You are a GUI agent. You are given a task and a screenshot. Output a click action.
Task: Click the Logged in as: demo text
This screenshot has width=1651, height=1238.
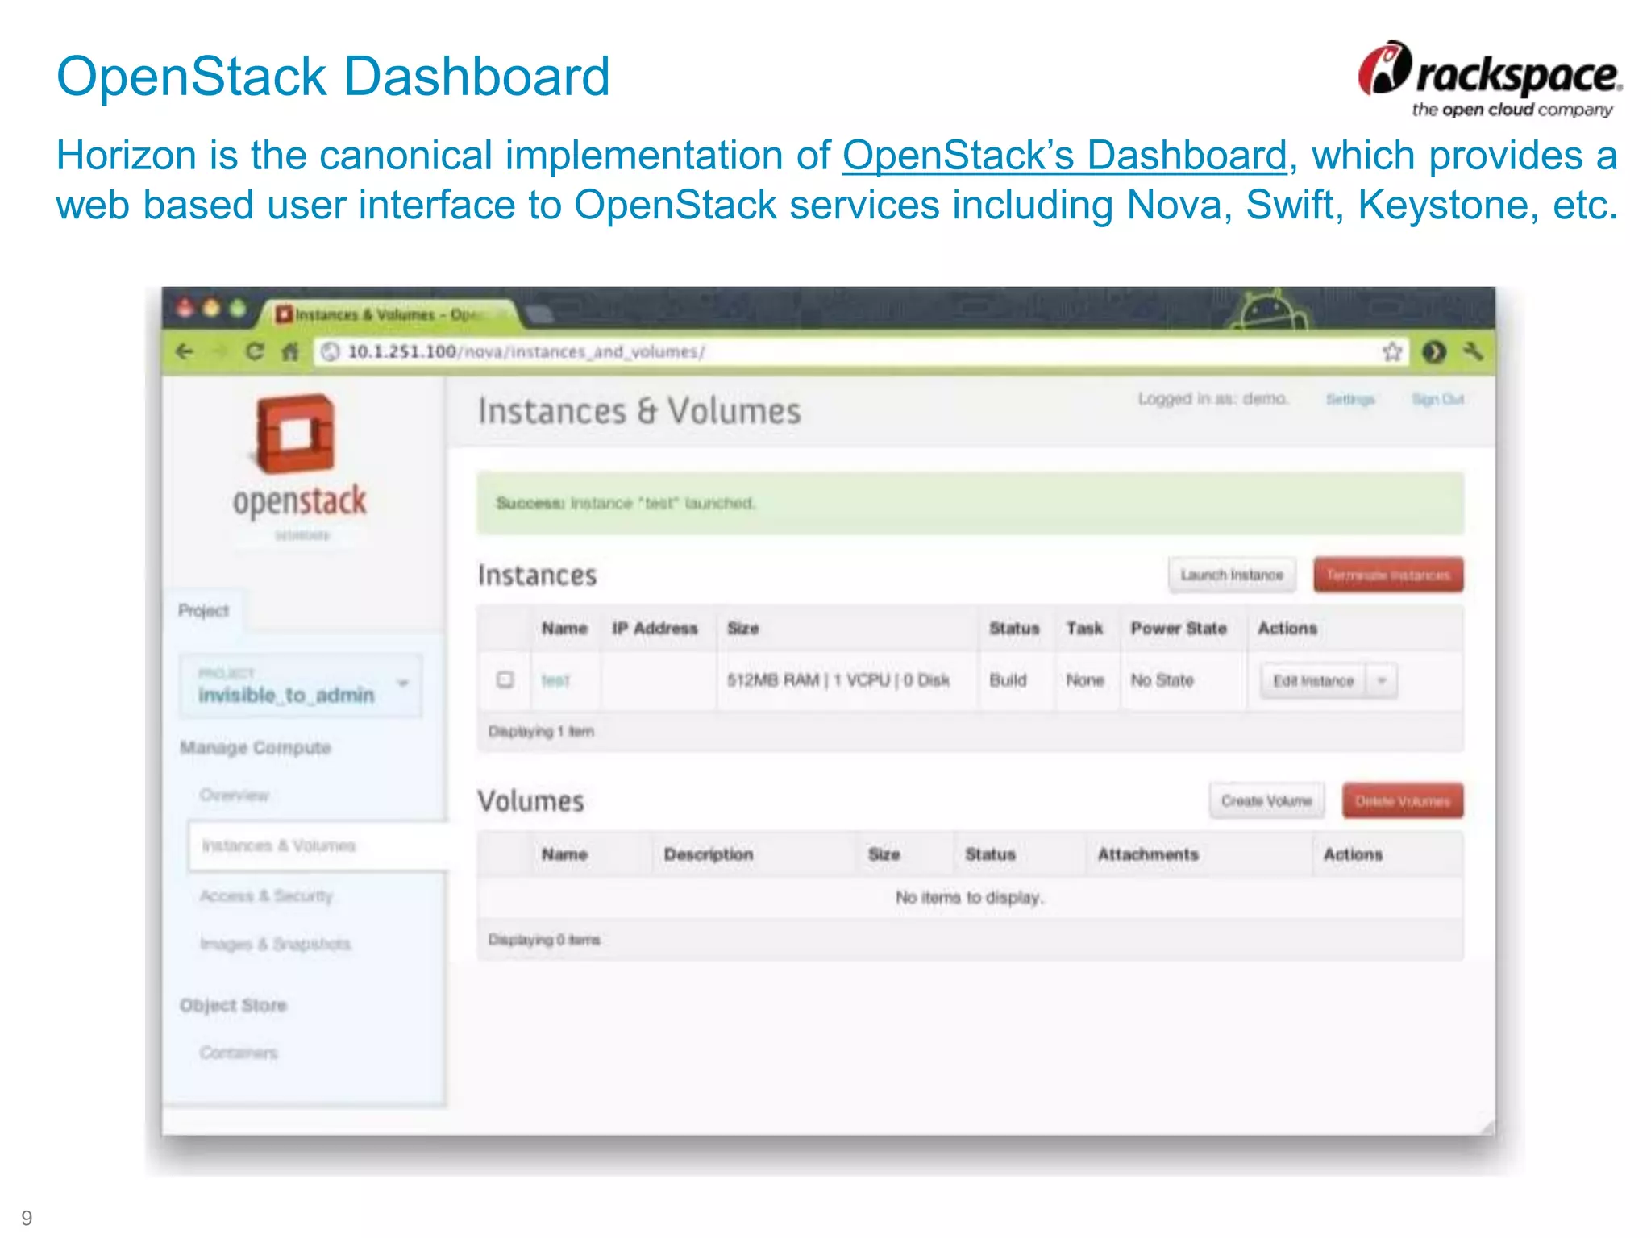1213,399
